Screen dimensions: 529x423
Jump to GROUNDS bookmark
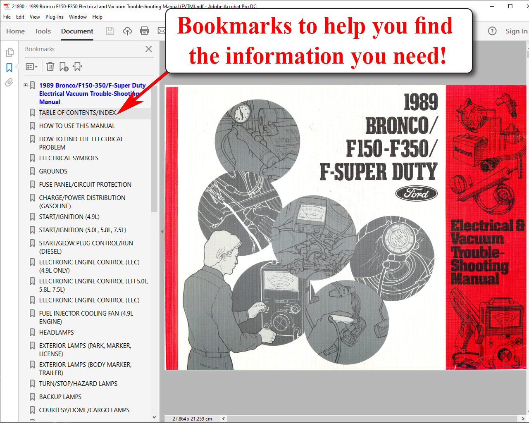53,171
